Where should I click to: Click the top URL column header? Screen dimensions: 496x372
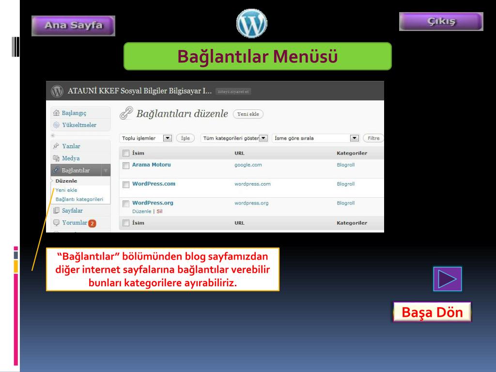[239, 154]
